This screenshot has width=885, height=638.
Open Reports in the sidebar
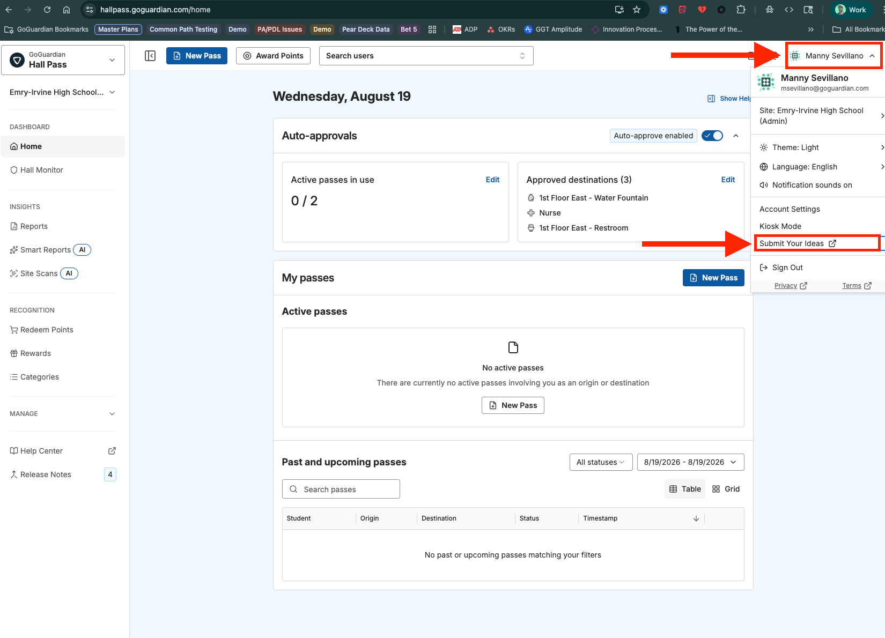[x=63, y=226]
